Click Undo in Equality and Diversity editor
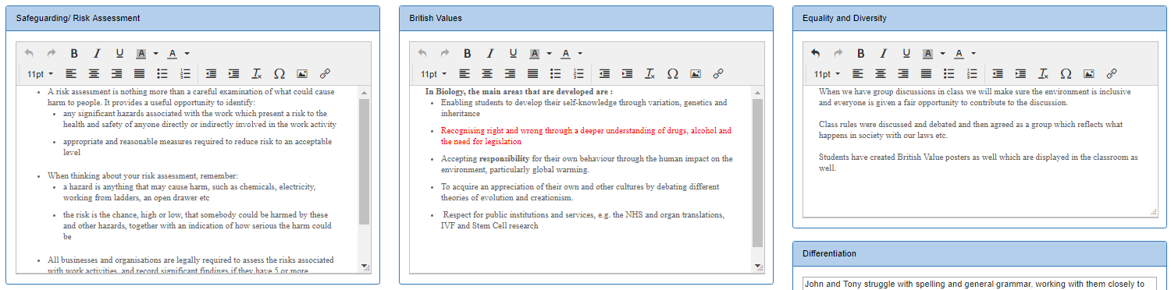This screenshot has width=1171, height=290. pos(816,54)
